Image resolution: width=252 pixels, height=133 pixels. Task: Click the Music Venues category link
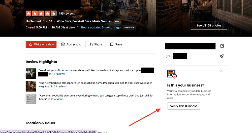tap(102, 21)
